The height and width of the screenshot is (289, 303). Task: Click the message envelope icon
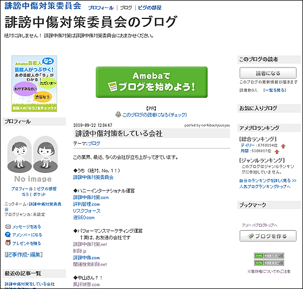click(x=8, y=226)
